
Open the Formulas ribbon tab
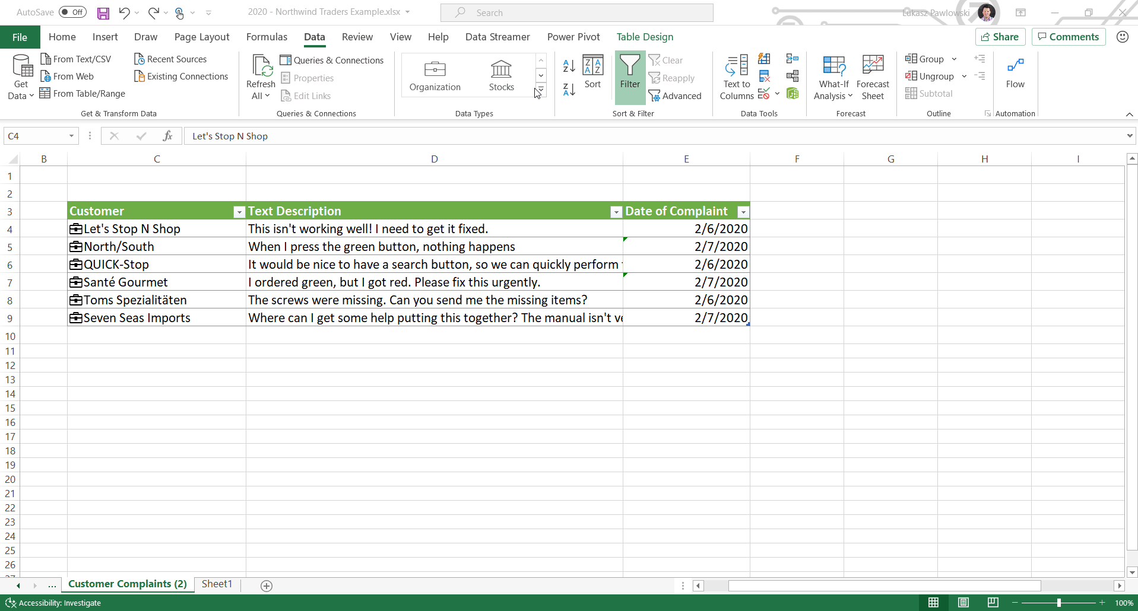pyautogui.click(x=267, y=37)
